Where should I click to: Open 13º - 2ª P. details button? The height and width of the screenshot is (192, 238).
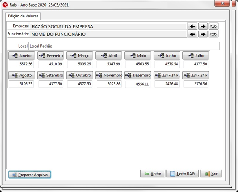[196, 75]
